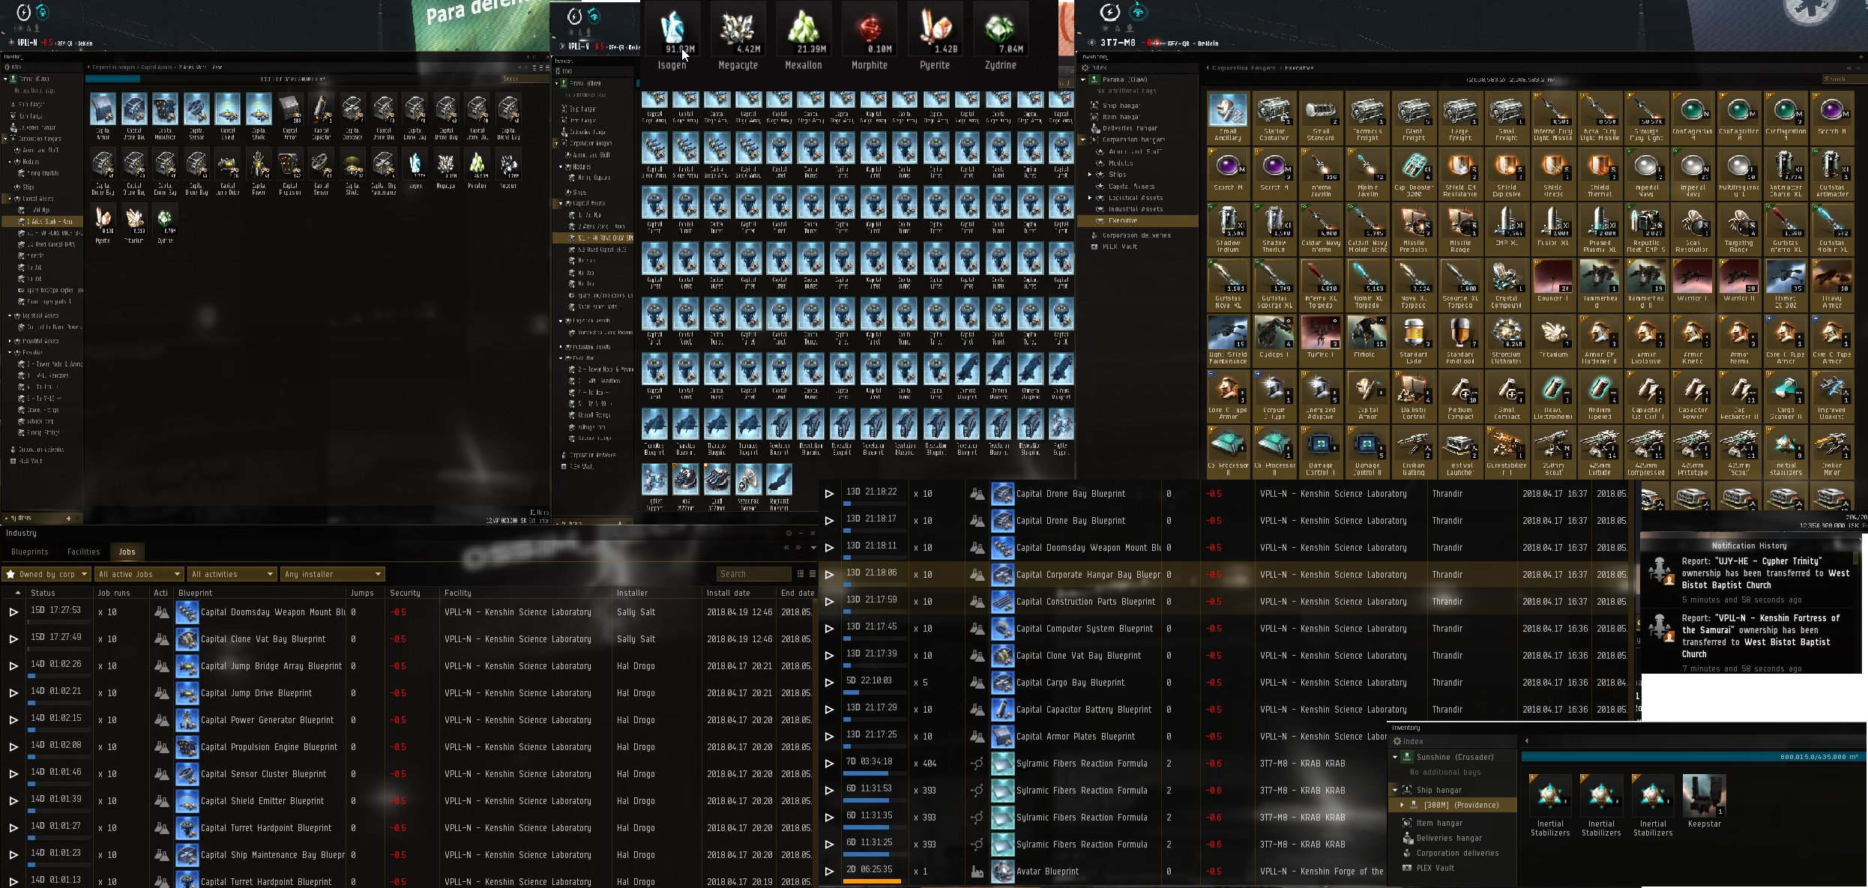
Task: Click the Capital Jump Drive Blueprint icon
Action: (187, 693)
